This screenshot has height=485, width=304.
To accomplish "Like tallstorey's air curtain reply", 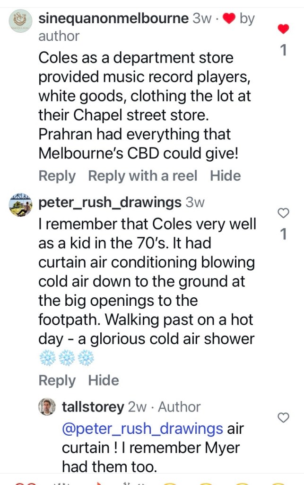I will 283,418.
